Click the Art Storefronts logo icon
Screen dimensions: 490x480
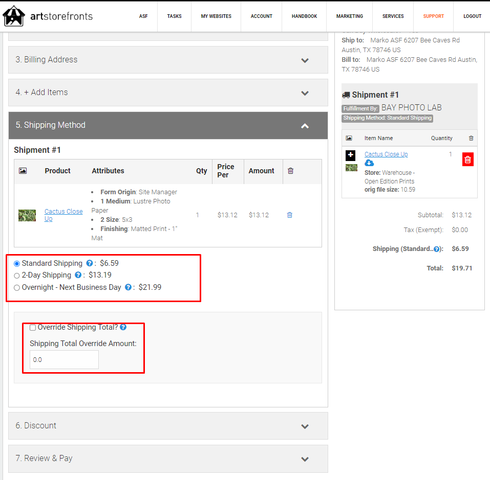tap(14, 16)
